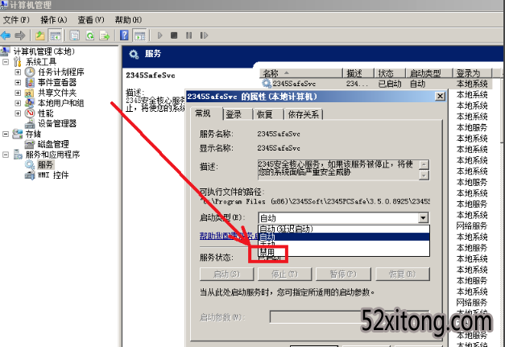Screen dimensions: 505x347
Task: Expand the 本地用户和组 node
Action: [18, 103]
